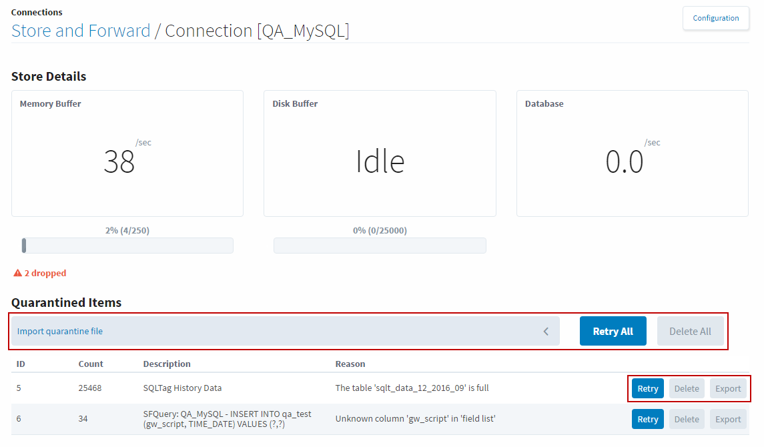This screenshot has height=447, width=764.
Task: Click the Disk Buffer progress bar
Action: coord(380,246)
